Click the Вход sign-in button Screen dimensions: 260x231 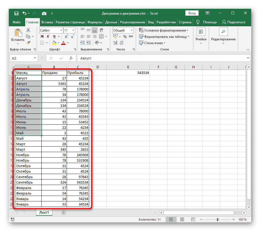coord(192,13)
